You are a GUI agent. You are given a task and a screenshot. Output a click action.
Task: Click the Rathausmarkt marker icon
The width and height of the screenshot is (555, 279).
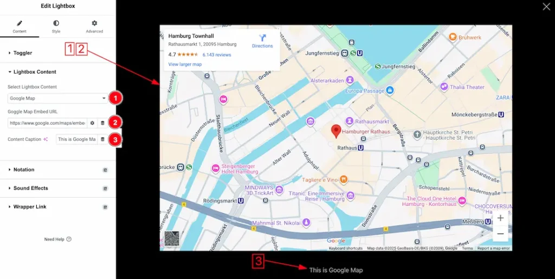[x=350, y=121]
